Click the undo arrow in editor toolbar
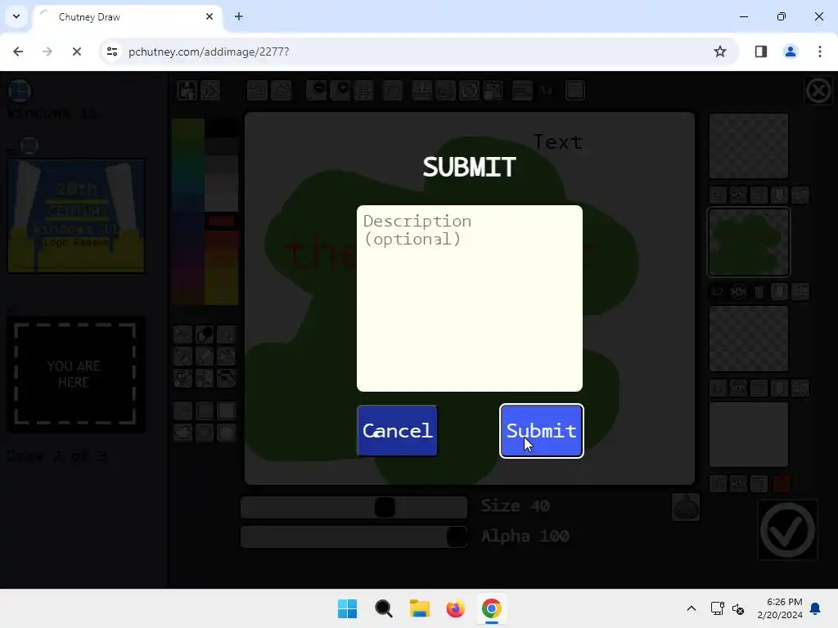 (257, 90)
